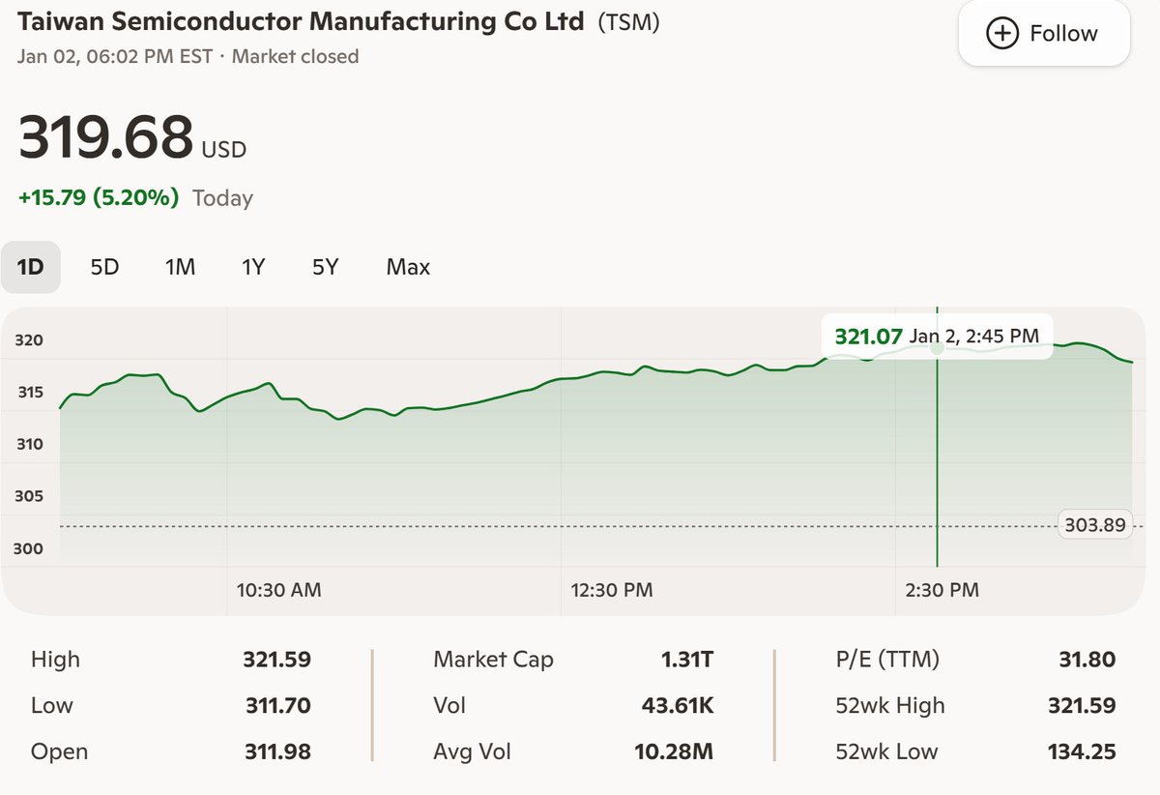Switch to the 5D time range
Screen dimensions: 1160x795
(x=103, y=267)
